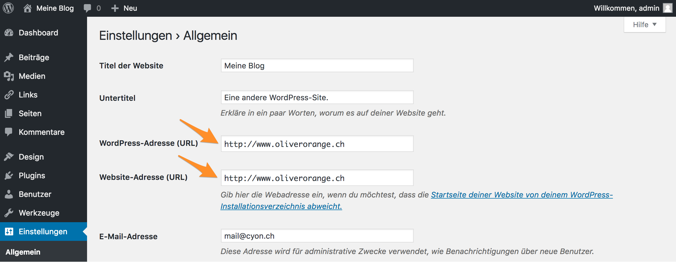This screenshot has width=676, height=273.
Task: Select Allgemein under Einstellungen
Action: [23, 252]
